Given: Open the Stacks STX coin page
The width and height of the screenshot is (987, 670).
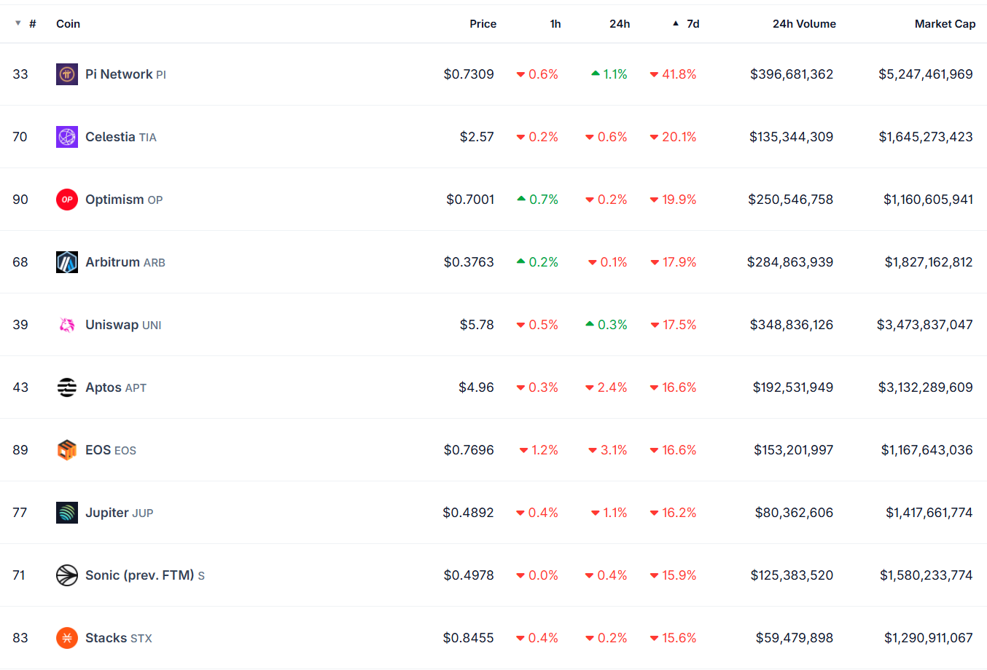Looking at the screenshot, I should tap(119, 638).
